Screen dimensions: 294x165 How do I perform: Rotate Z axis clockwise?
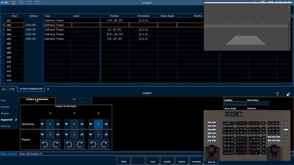pyautogui.click(x=104, y=144)
